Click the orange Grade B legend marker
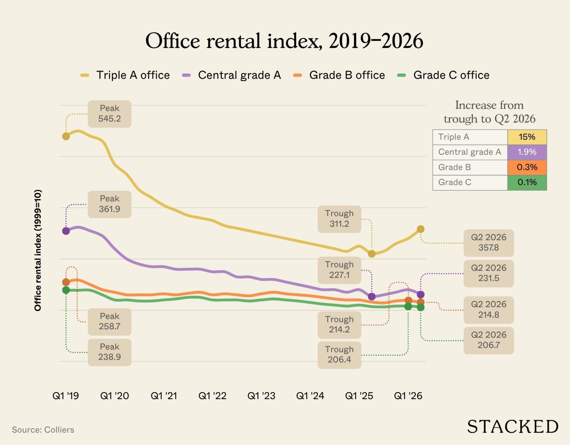570x445 pixels. [297, 75]
